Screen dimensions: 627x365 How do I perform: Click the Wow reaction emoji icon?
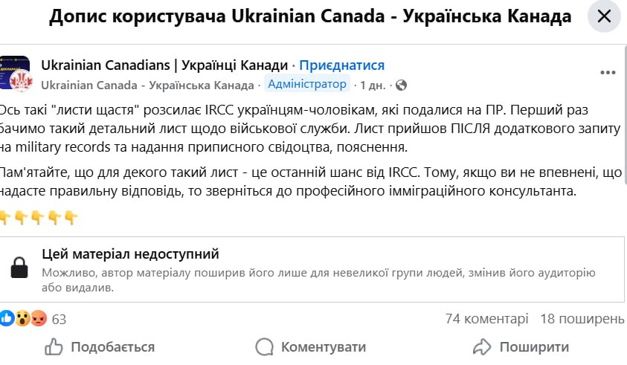click(22, 319)
